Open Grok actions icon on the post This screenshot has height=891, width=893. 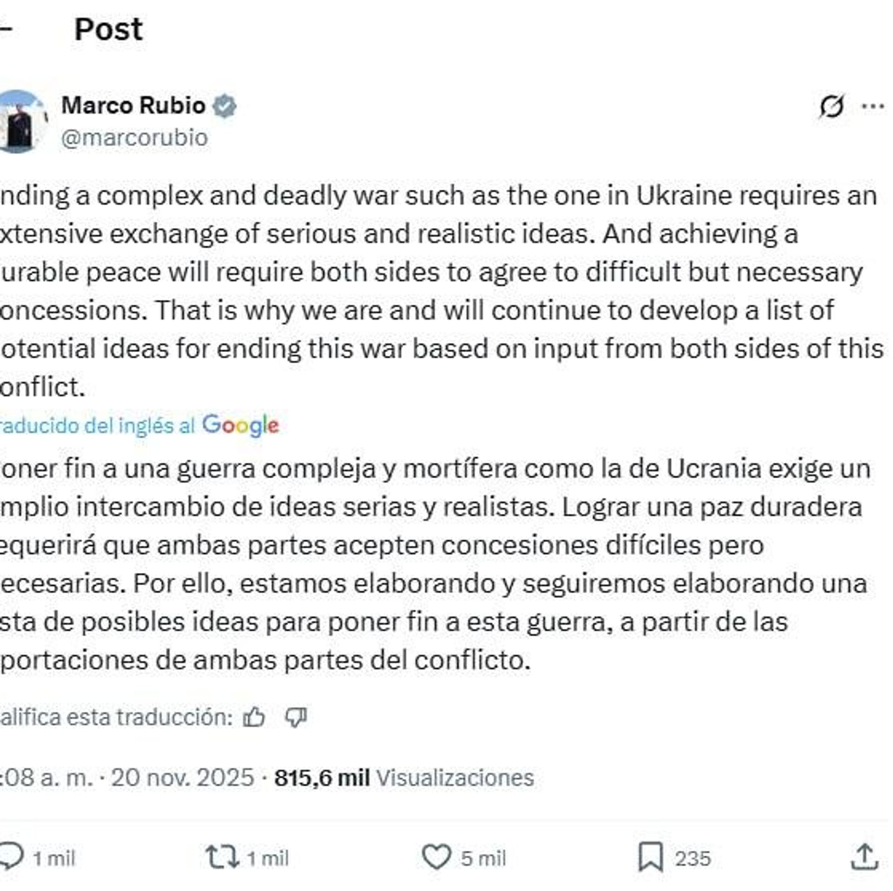point(831,107)
